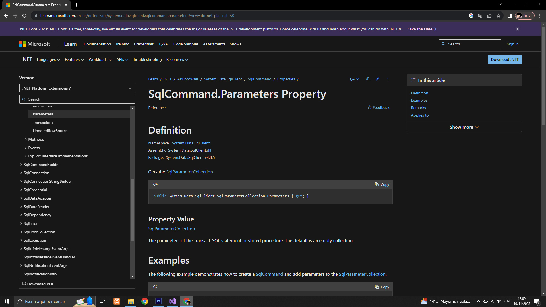Screen dimensions: 546x307
Task: Click the browser reload icon
Action: click(x=24, y=16)
